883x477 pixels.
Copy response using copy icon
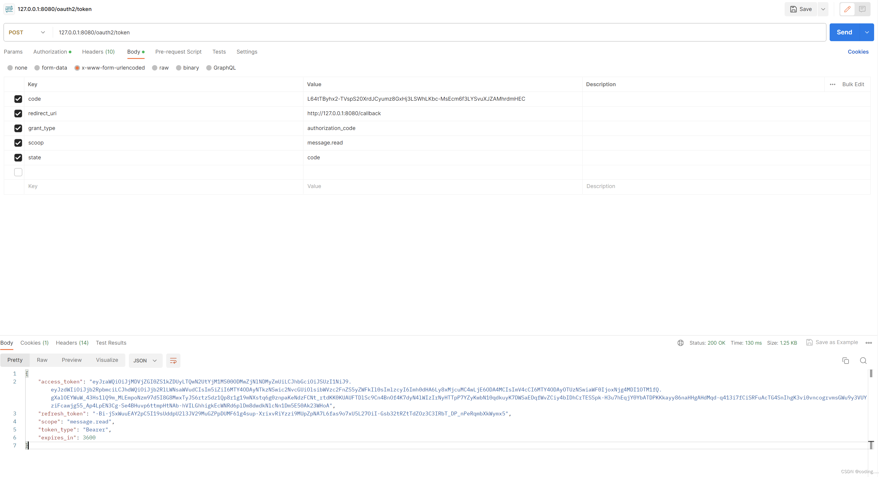[x=846, y=361]
